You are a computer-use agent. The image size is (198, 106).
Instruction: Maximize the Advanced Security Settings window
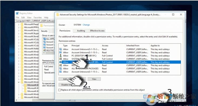point(173,15)
